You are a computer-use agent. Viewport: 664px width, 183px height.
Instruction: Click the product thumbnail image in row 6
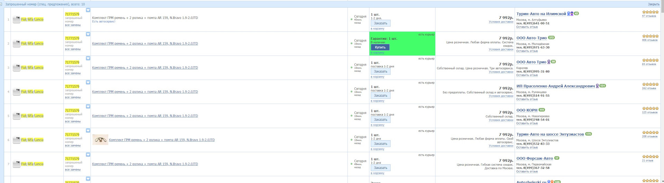coord(100,140)
